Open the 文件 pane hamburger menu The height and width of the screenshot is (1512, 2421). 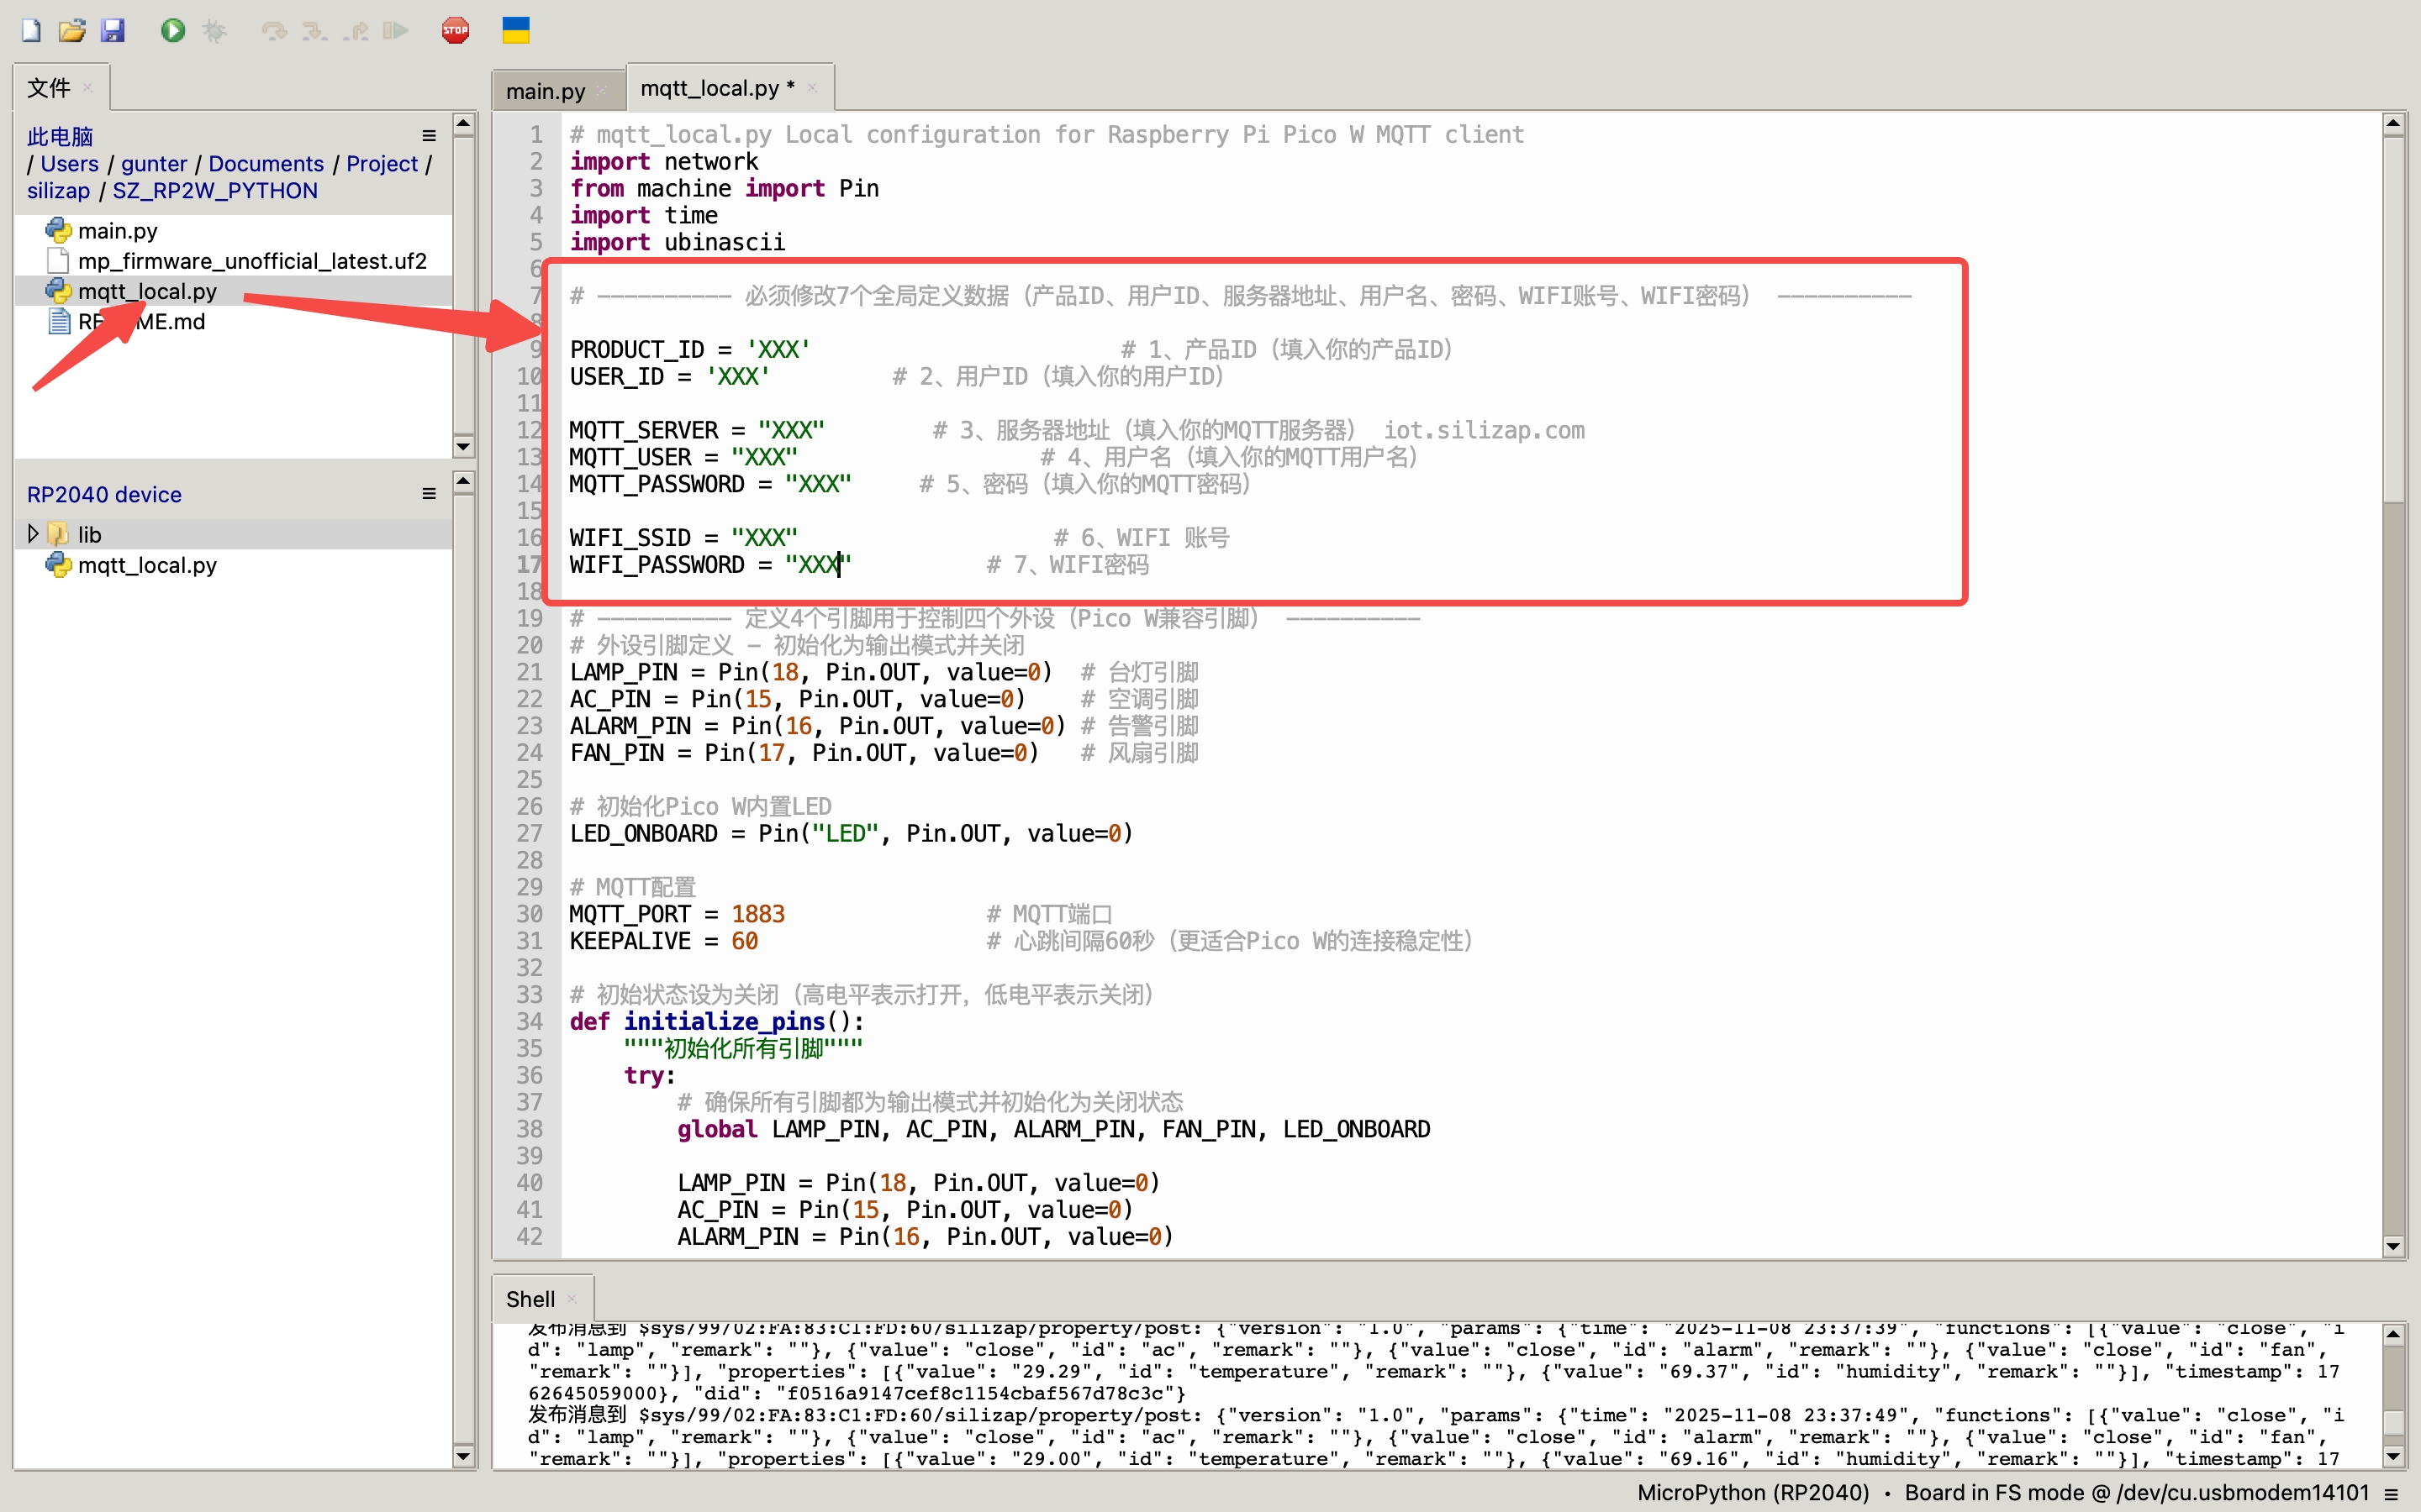tap(430, 135)
